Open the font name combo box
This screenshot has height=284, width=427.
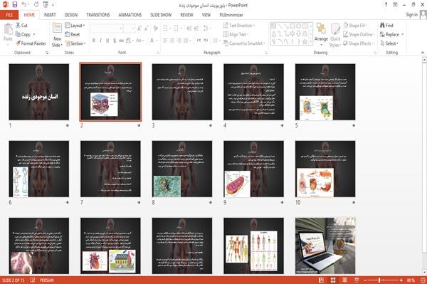pos(107,28)
